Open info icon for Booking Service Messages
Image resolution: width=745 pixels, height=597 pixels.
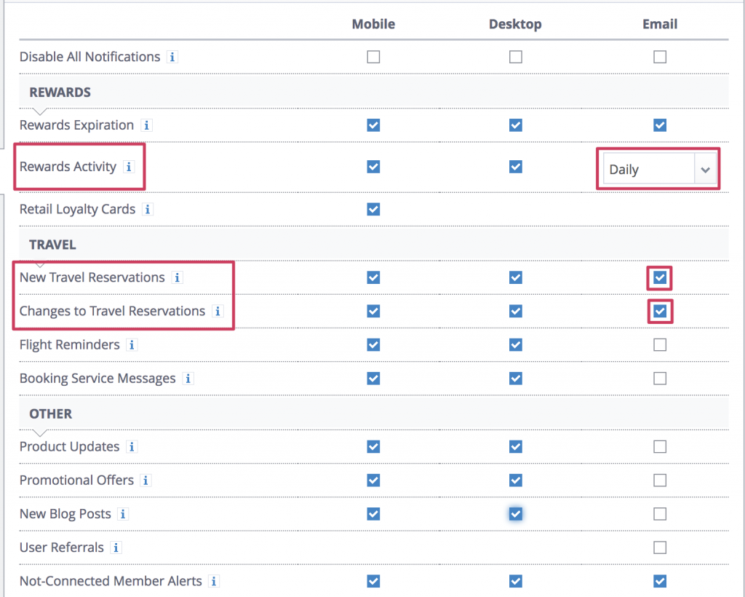[x=188, y=379]
